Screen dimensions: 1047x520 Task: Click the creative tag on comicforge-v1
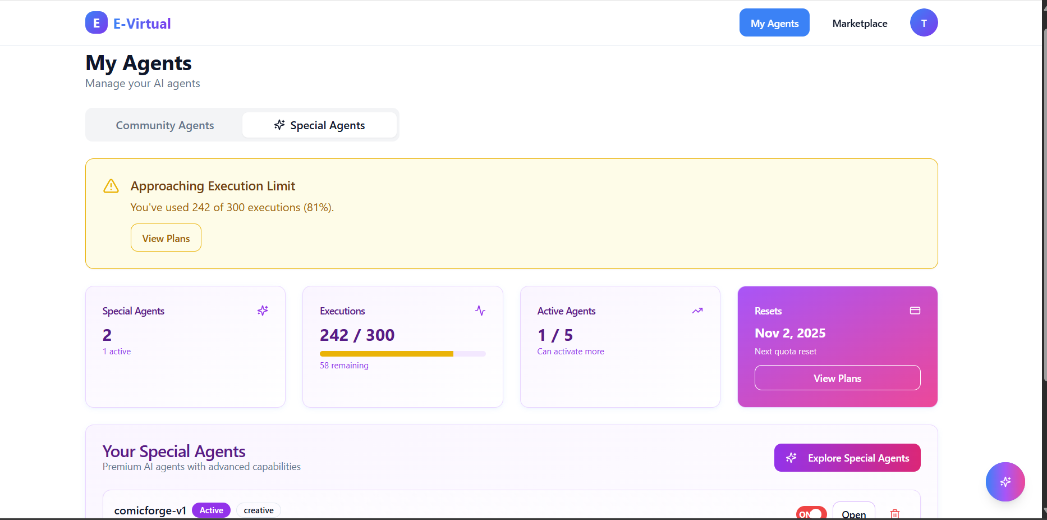point(259,510)
